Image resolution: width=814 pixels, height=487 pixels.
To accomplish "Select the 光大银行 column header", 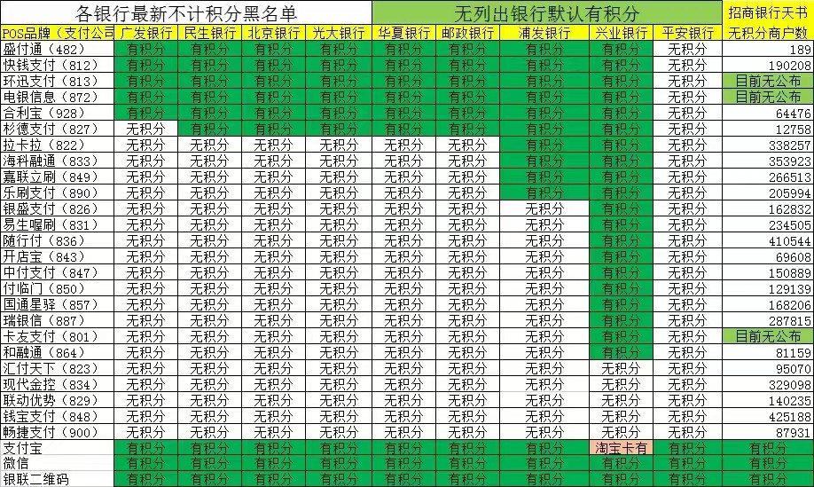I will pos(339,33).
